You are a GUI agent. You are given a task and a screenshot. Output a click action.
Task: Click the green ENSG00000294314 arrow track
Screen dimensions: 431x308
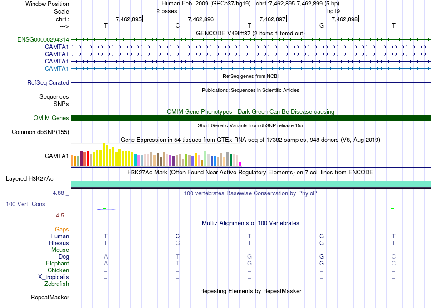251,40
